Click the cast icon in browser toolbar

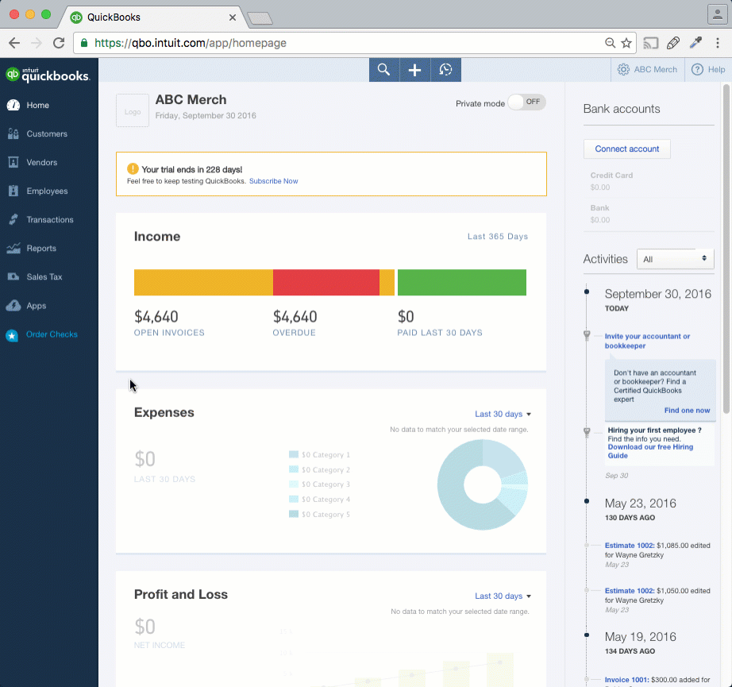point(650,43)
